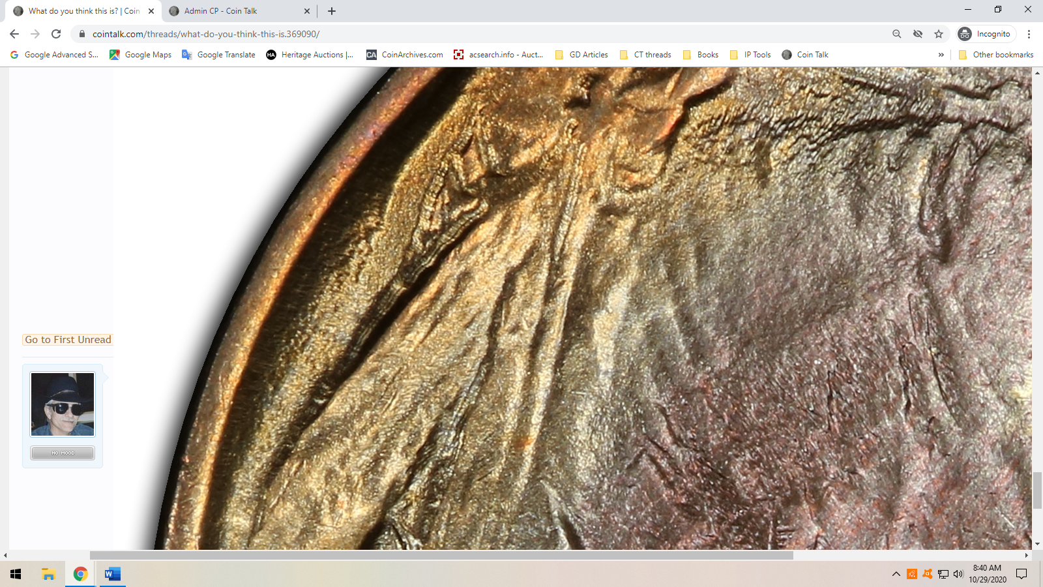Open the Coin Talk bookmark
The width and height of the screenshot is (1043, 587).
coord(805,55)
